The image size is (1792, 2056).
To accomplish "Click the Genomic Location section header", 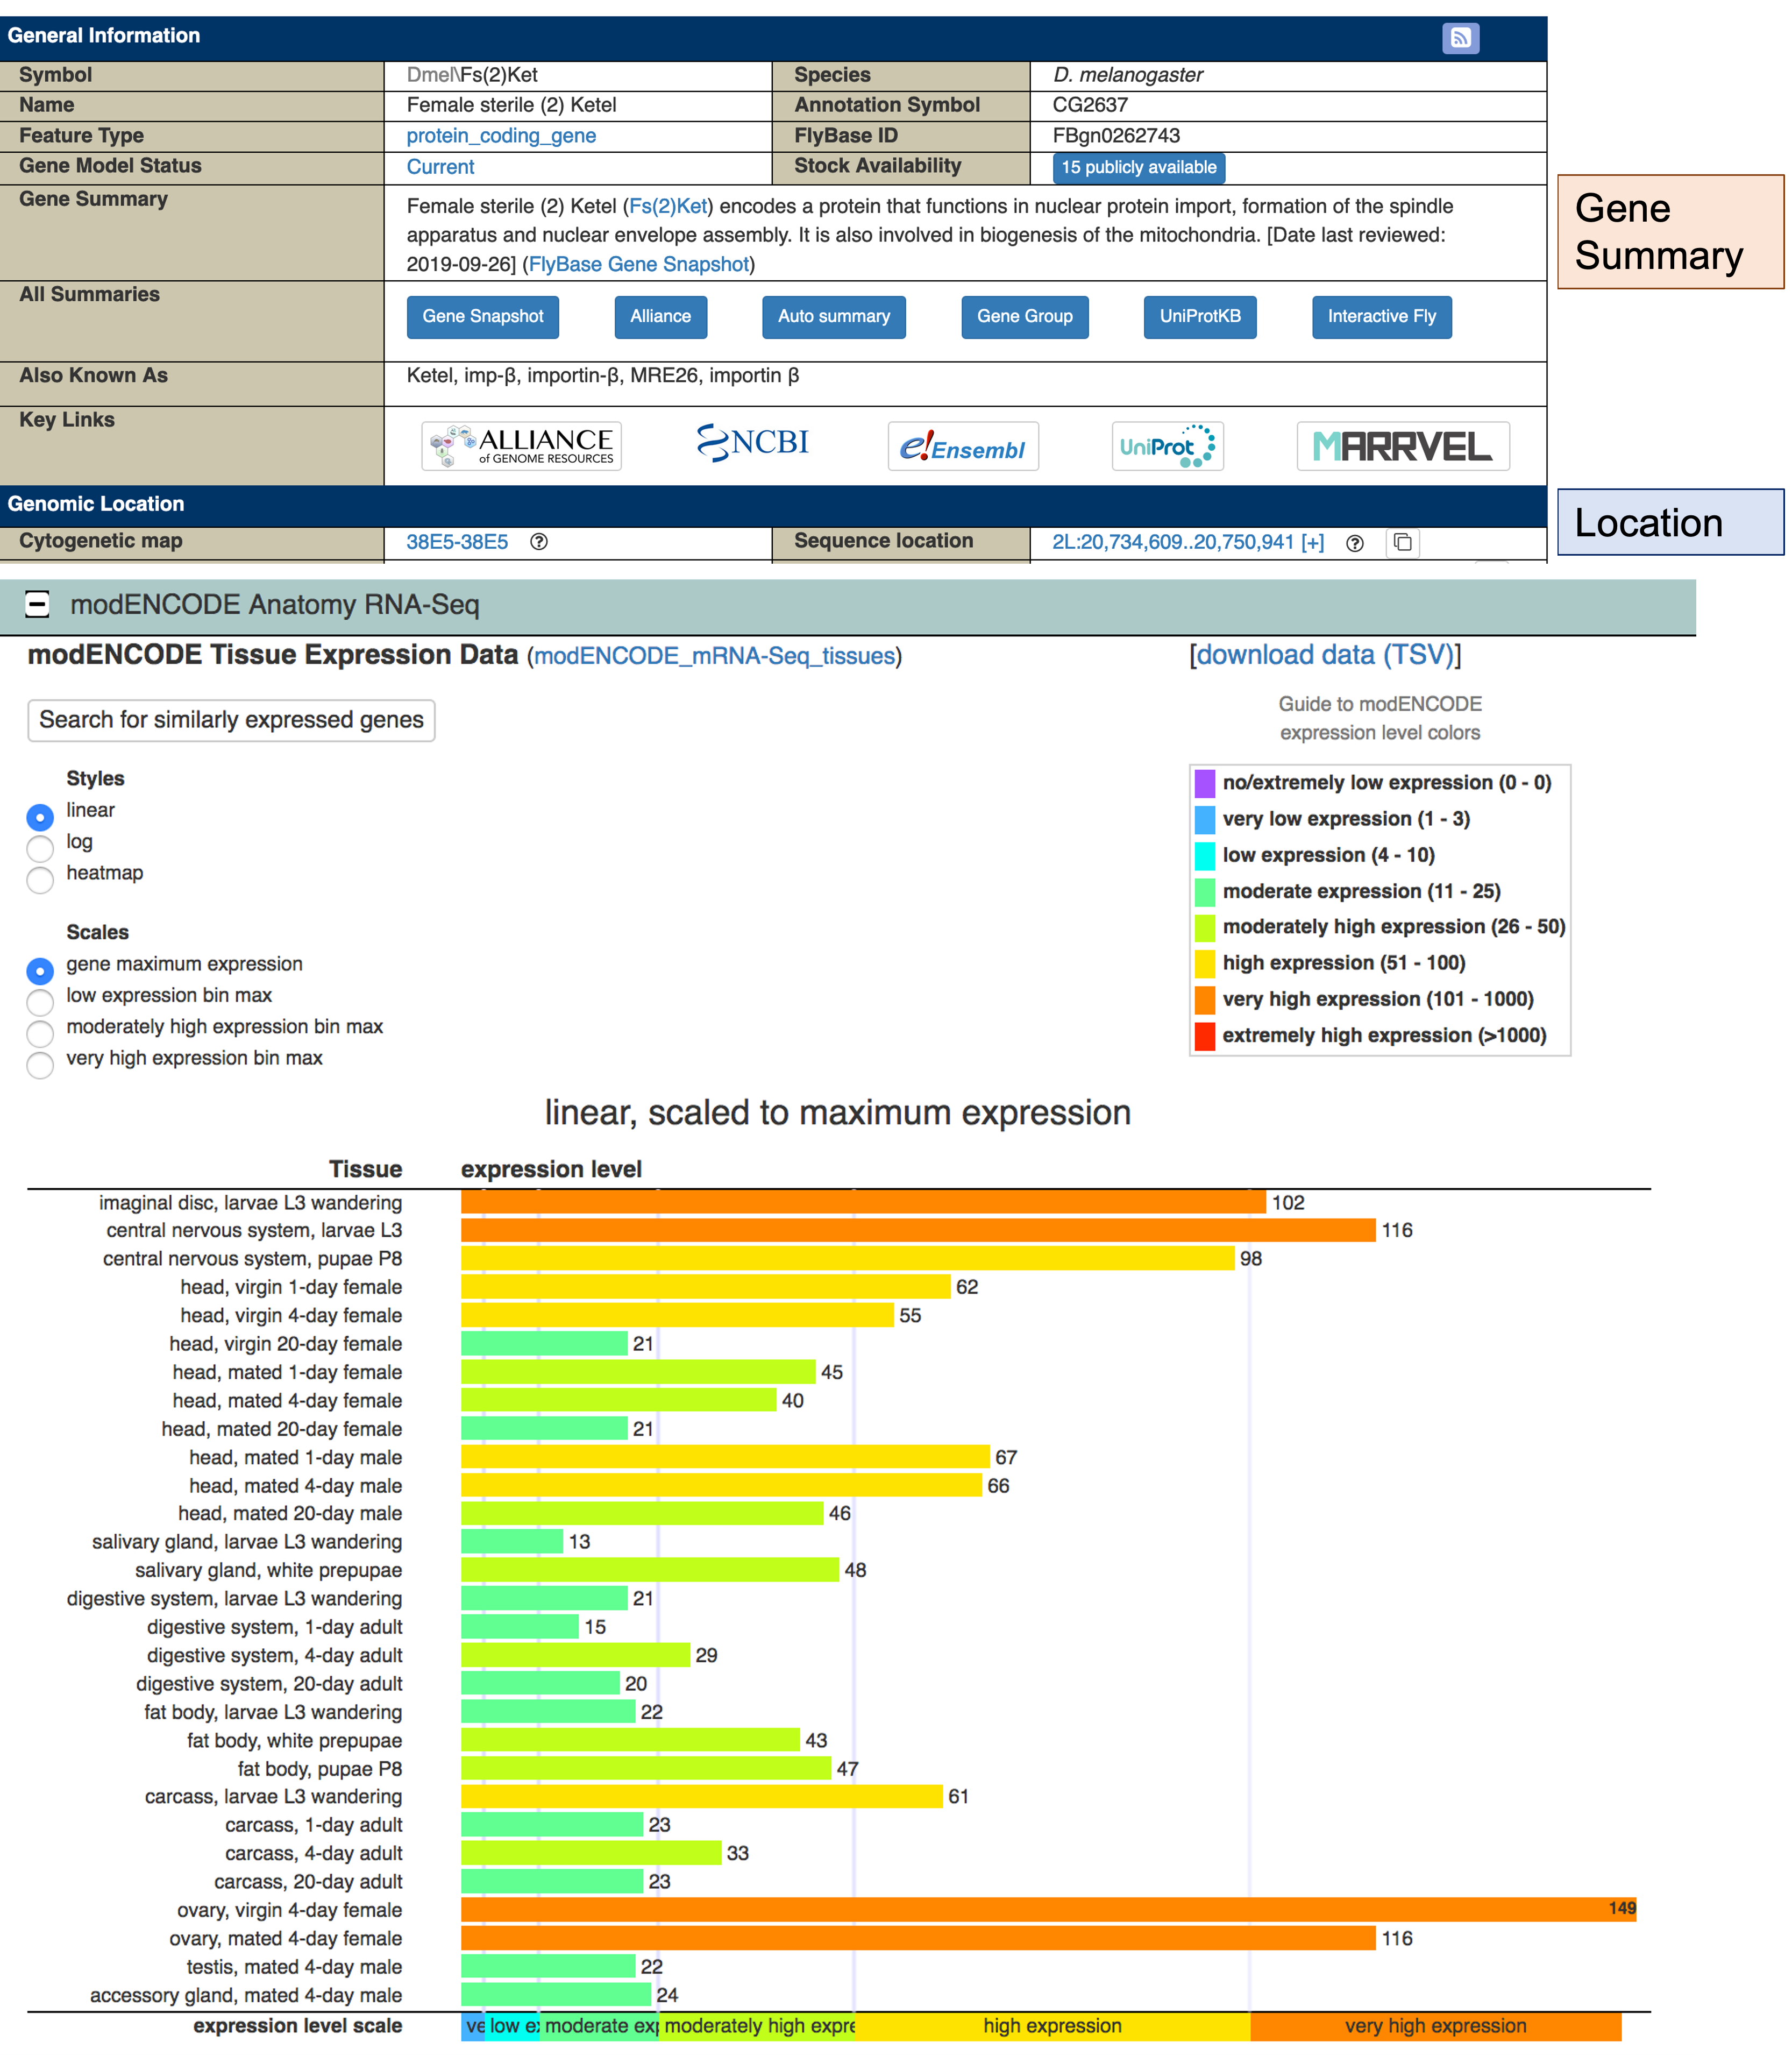I will point(773,505).
